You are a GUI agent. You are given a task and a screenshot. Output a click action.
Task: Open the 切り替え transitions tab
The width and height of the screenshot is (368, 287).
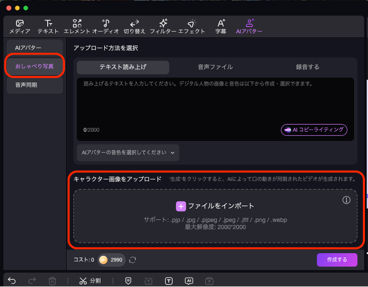[x=135, y=27]
